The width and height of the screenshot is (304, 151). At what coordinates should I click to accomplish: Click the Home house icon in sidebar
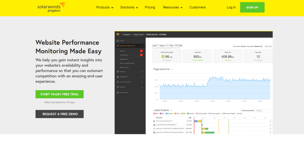pos(118,40)
